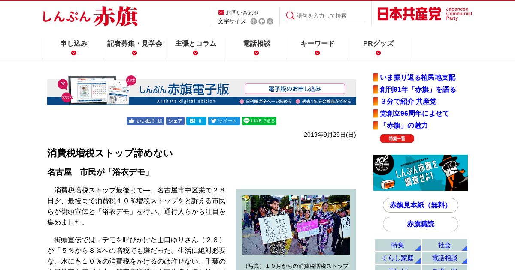515x270 pixels.
Task: Click the orange marker beside ３分で紹介 共産党
Action: coord(376,102)
